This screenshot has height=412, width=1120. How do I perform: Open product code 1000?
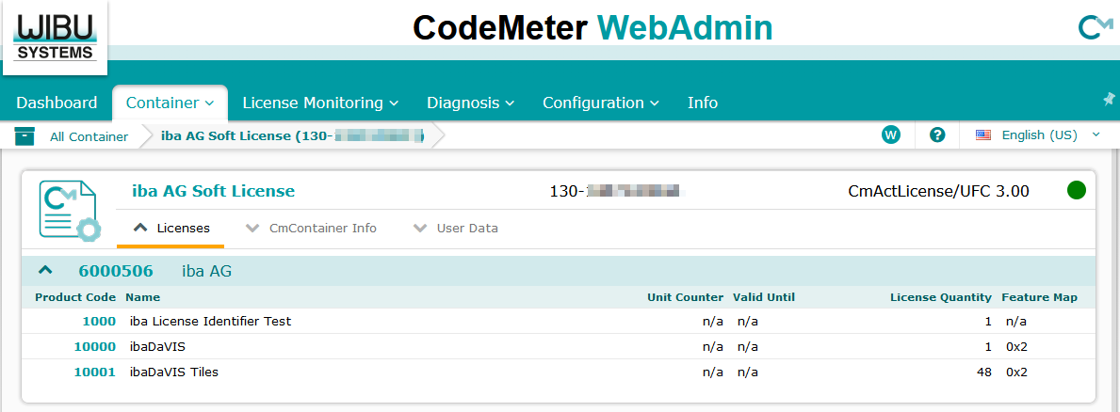click(x=99, y=322)
